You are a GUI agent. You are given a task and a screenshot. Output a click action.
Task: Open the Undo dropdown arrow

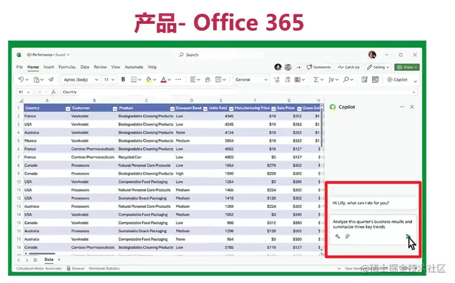pyautogui.click(x=27, y=79)
